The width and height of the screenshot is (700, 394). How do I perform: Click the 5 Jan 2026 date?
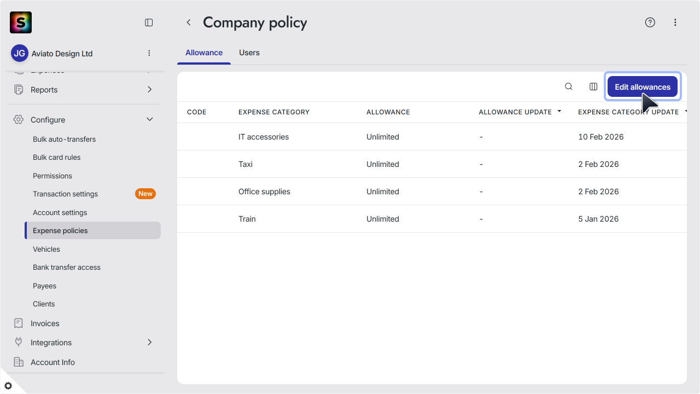click(x=598, y=219)
